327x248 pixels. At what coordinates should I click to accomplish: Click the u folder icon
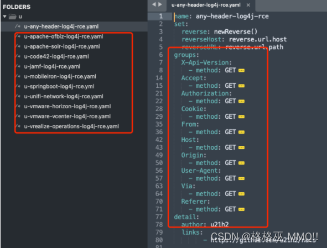tap(13, 17)
